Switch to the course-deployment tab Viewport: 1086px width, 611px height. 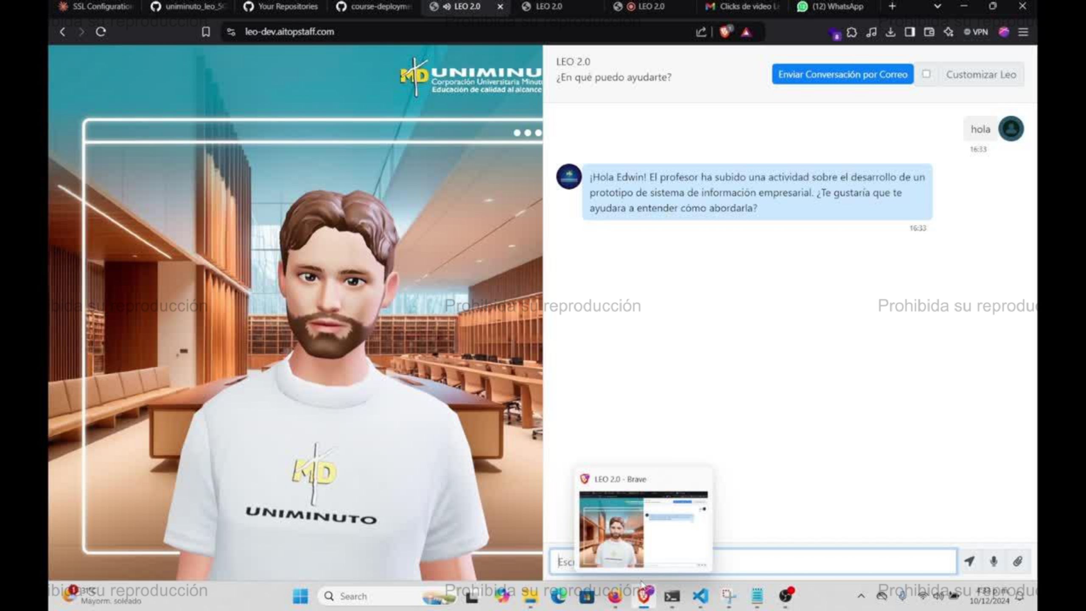[373, 6]
